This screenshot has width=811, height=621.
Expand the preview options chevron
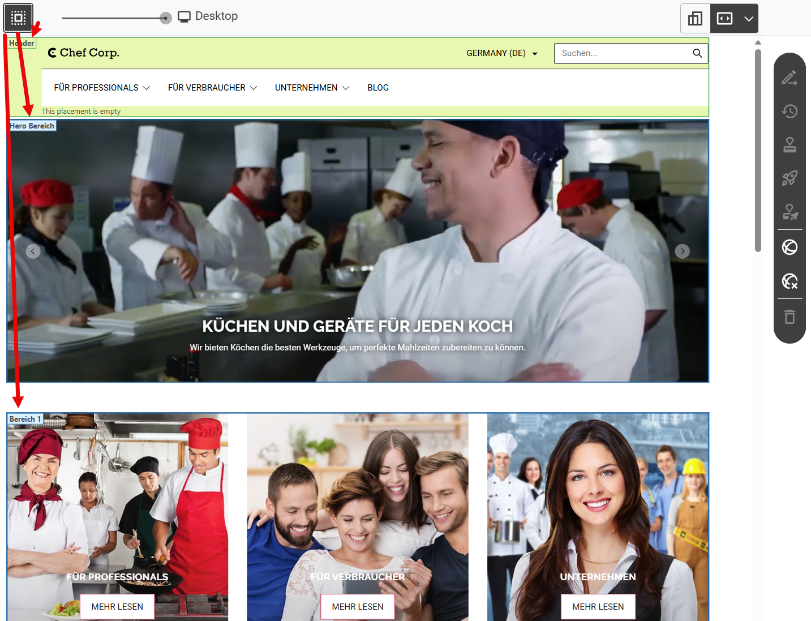pyautogui.click(x=749, y=19)
